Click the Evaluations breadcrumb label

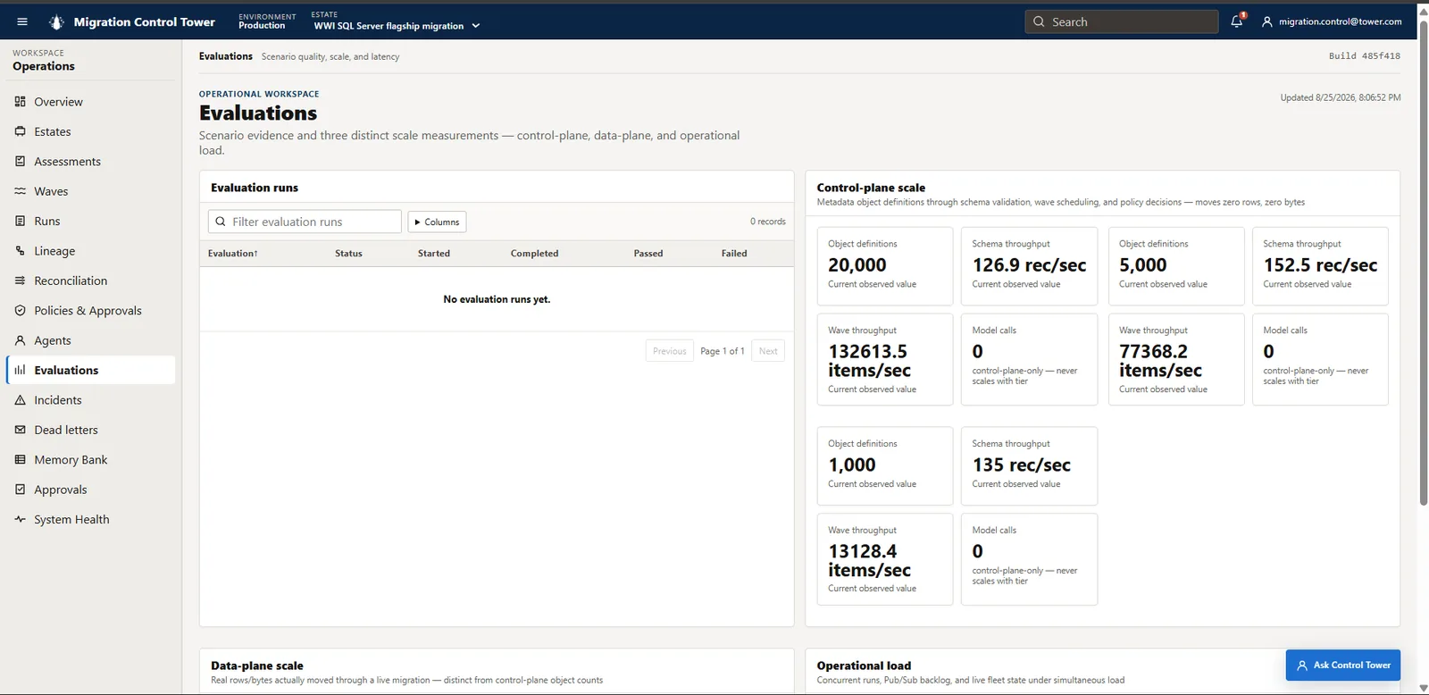(226, 56)
